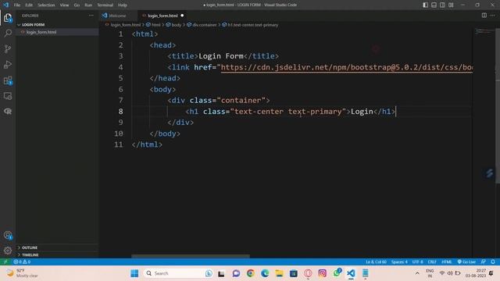Image resolution: width=500 pixels, height=281 pixels.
Task: Open the Go menu
Action: coord(77,5)
